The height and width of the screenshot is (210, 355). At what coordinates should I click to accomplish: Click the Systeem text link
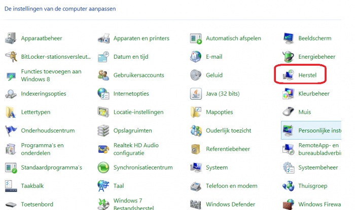[x=217, y=168]
